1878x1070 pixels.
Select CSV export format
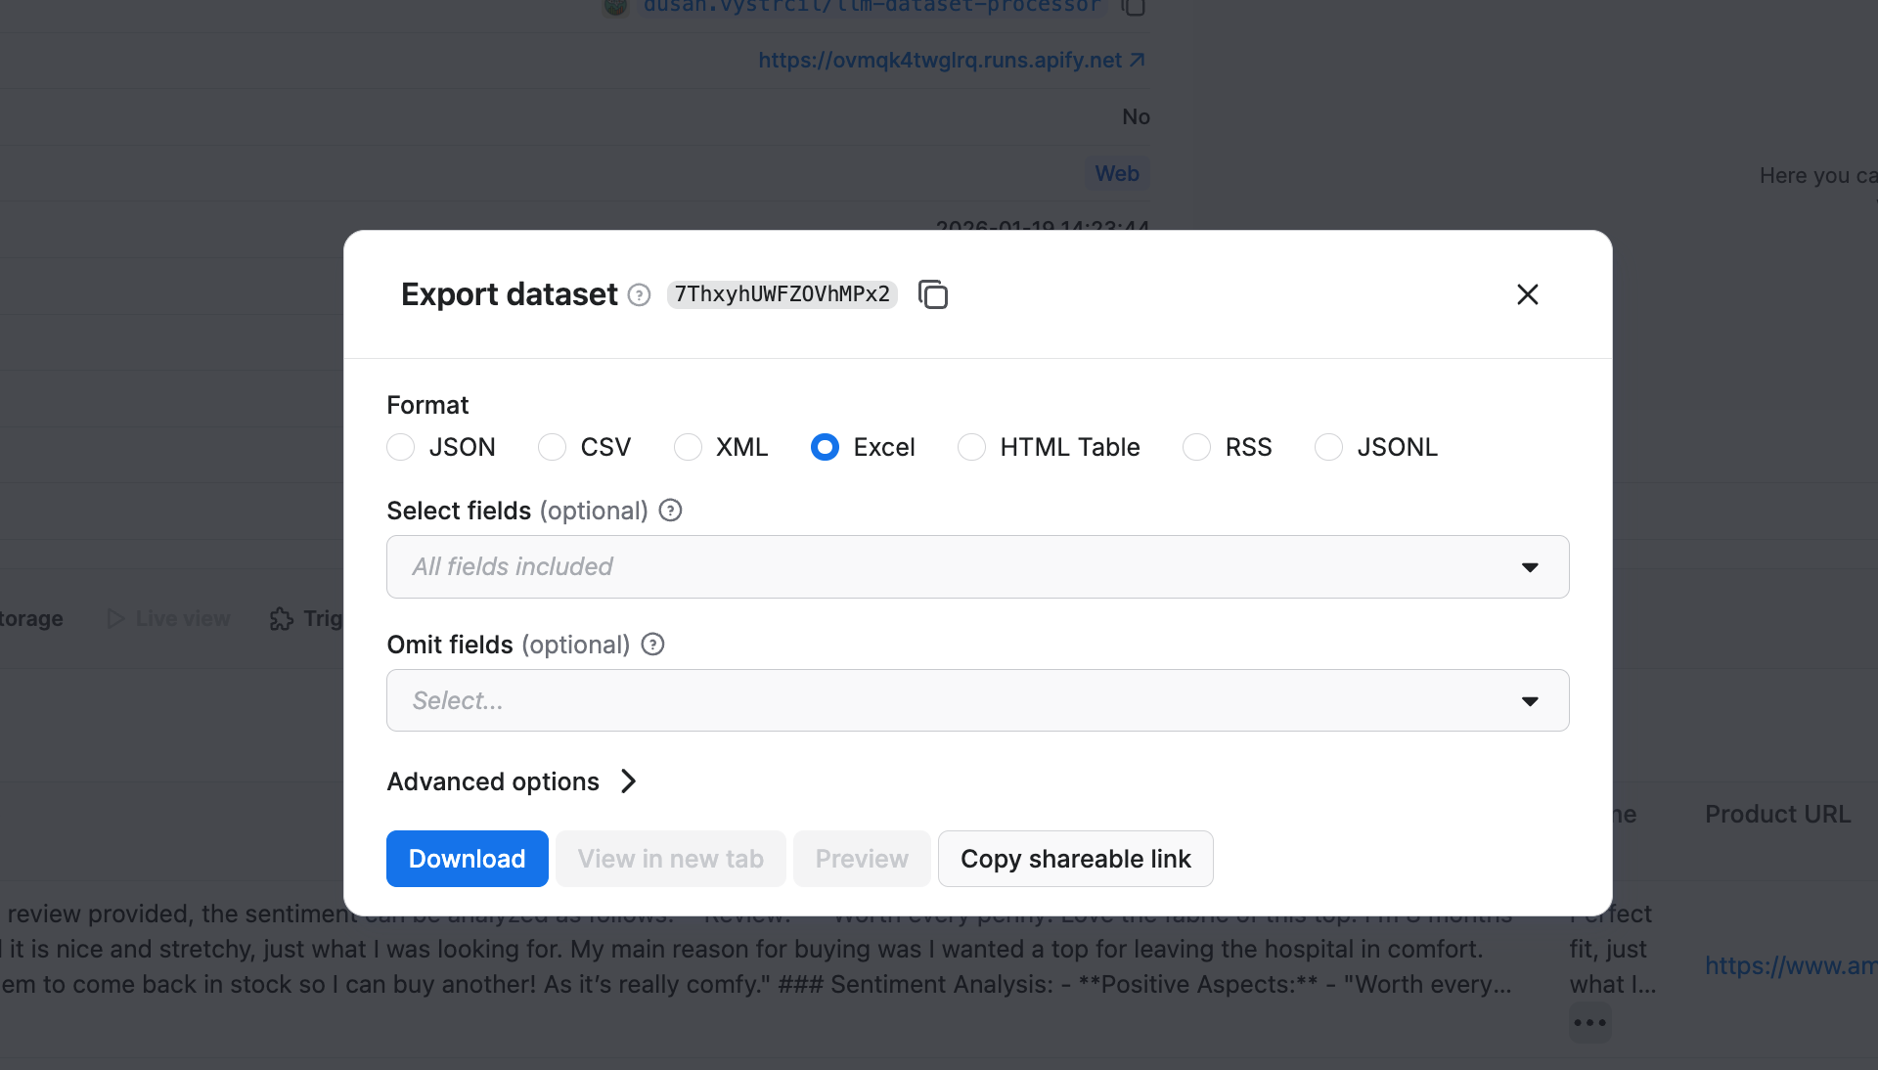point(552,447)
